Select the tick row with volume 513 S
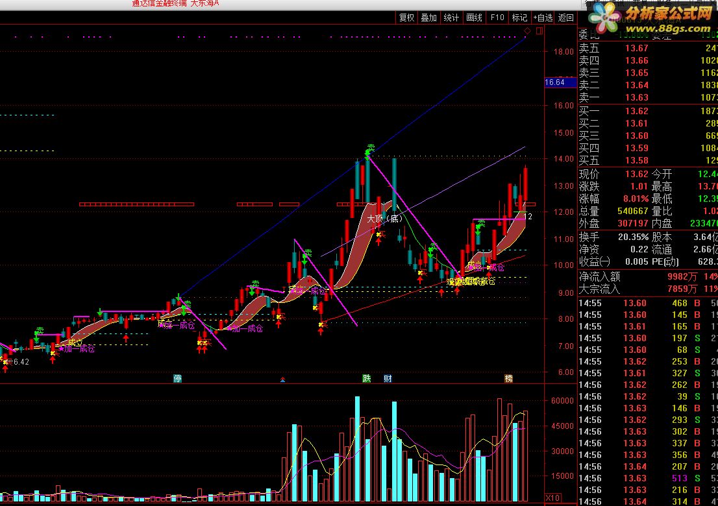 pyautogui.click(x=648, y=479)
